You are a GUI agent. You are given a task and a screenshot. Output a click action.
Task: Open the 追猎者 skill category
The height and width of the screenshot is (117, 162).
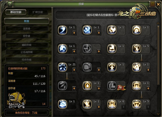point(27,29)
